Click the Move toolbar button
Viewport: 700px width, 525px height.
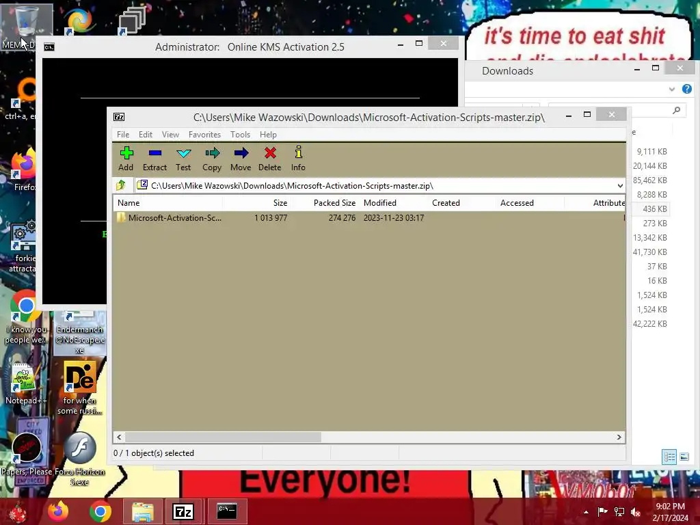tap(241, 159)
